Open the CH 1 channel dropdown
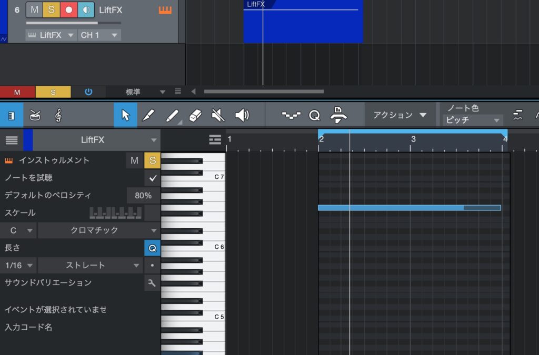539x355 pixels. point(99,35)
